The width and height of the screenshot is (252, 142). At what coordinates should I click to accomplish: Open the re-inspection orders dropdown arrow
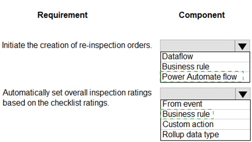pos(242,46)
